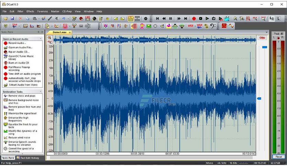Click Extract Audio from Video task

(x=23, y=85)
